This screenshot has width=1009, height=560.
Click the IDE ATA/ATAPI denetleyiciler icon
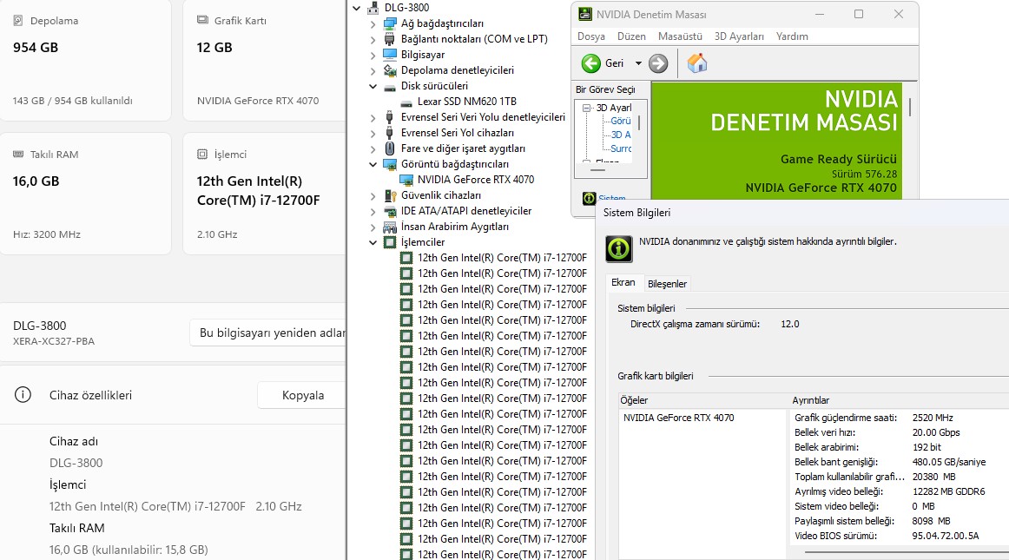pyautogui.click(x=390, y=211)
